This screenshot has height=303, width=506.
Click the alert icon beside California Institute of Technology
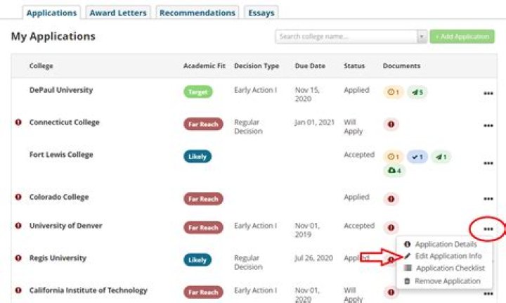18,290
